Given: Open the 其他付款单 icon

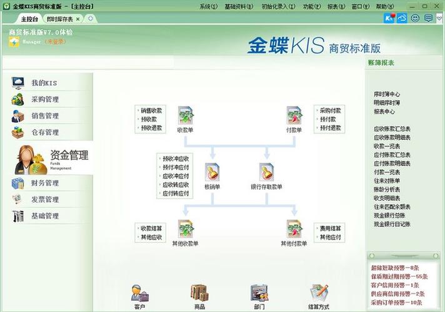Looking at the screenshot, I should click(x=294, y=228).
